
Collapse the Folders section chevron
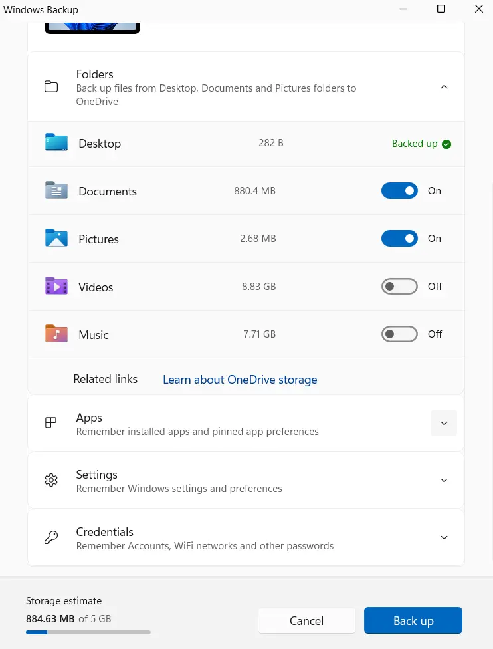tap(444, 87)
